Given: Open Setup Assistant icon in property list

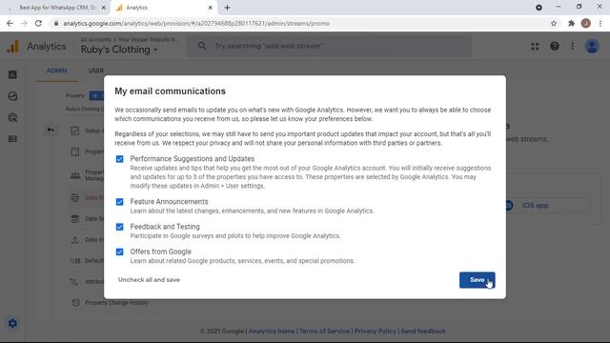Looking at the screenshot, I should point(75,131).
